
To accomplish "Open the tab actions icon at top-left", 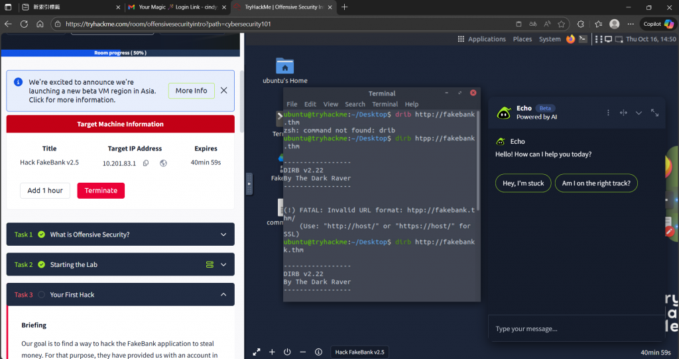I will [x=8, y=7].
